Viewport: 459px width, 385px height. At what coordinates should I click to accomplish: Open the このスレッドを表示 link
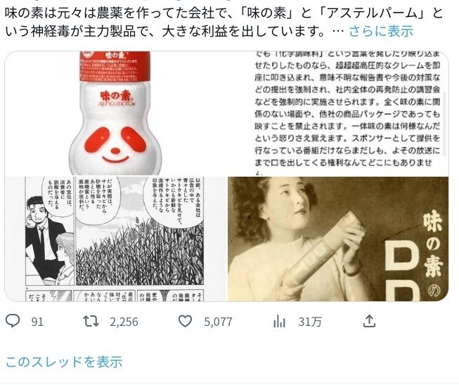64,362
